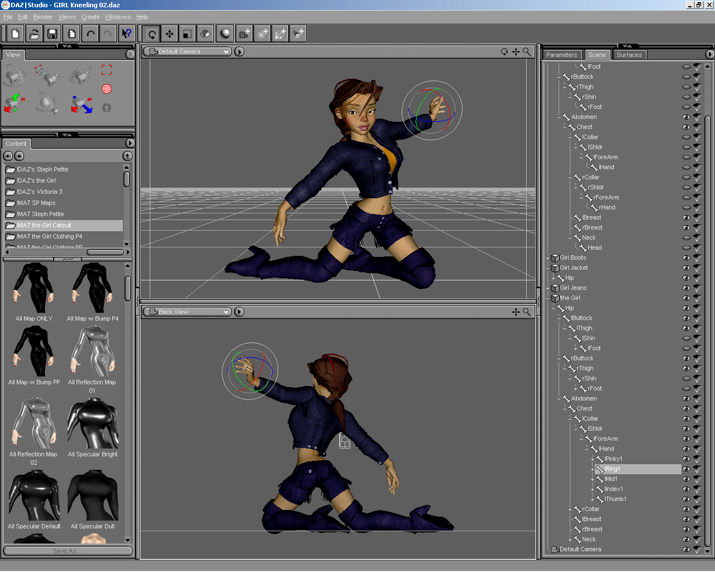Click the Undo arrow icon
715x572 pixels.
[90, 34]
